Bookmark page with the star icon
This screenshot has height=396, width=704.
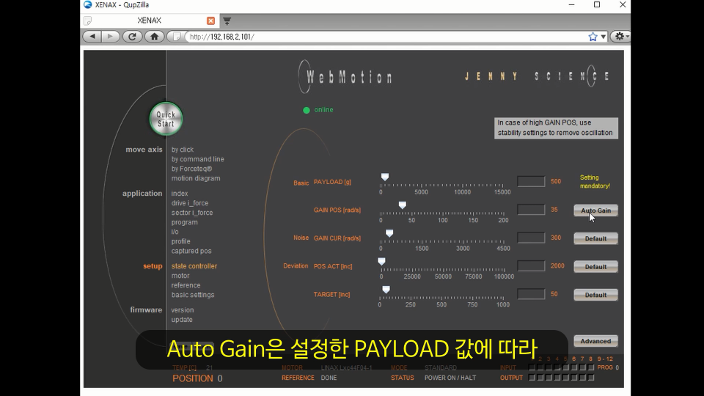(x=593, y=37)
